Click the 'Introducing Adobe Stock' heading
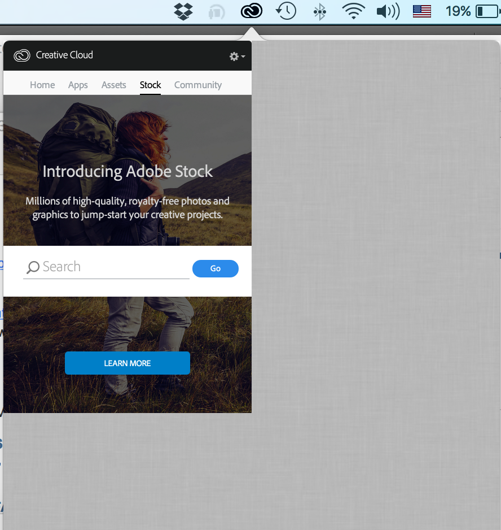This screenshot has height=530, width=501. coord(128,171)
